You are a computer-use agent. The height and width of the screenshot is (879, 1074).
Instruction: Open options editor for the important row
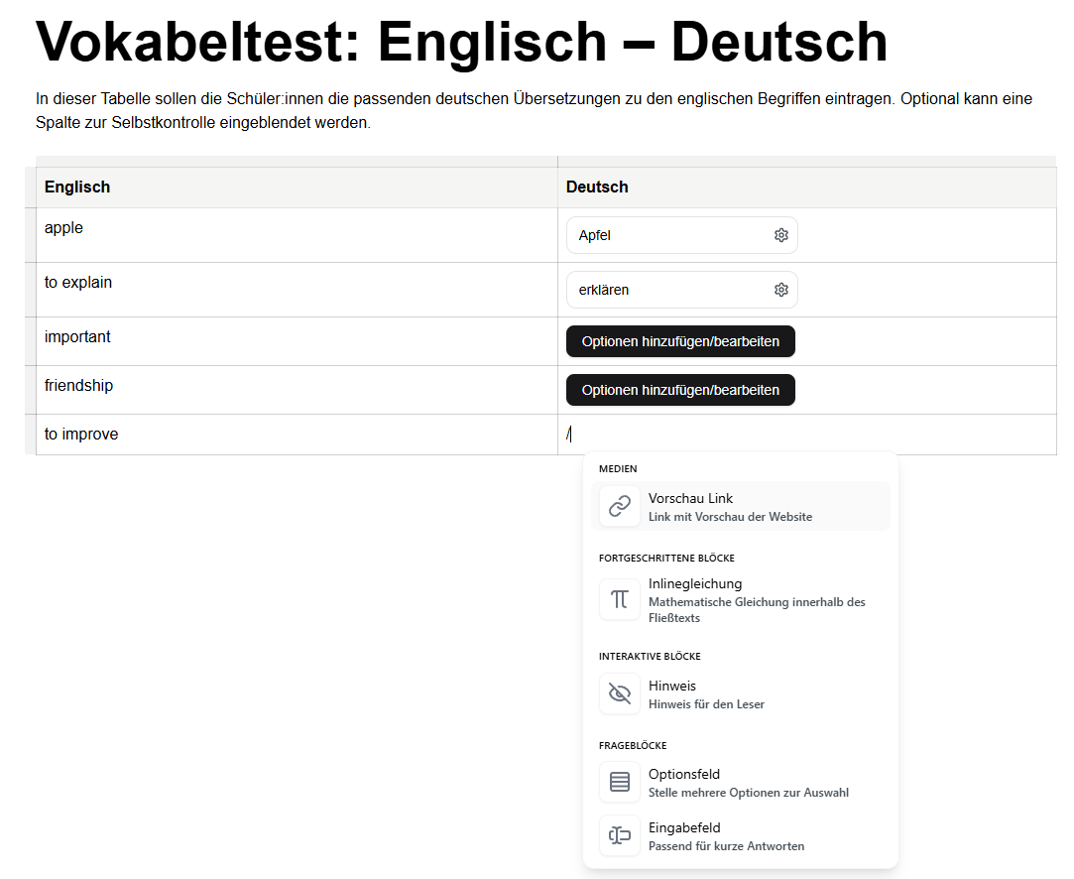click(x=680, y=341)
